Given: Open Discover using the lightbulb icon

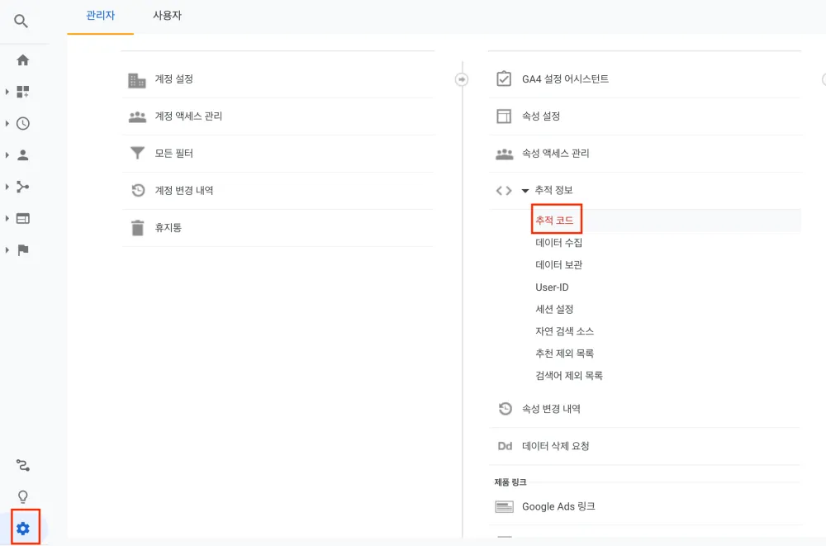Looking at the screenshot, I should 23,496.
